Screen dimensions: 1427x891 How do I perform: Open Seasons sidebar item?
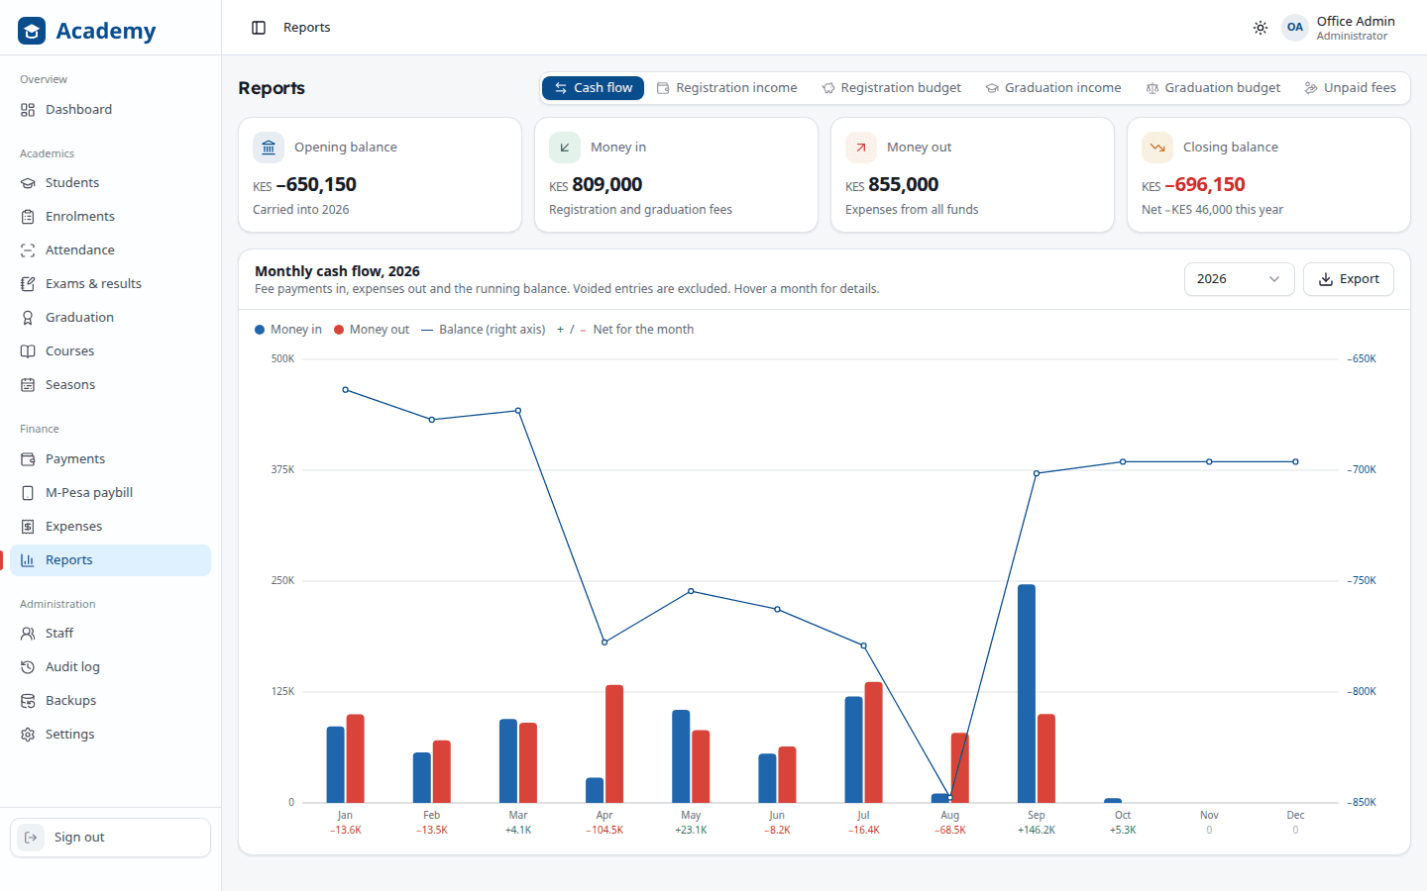pyautogui.click(x=110, y=385)
